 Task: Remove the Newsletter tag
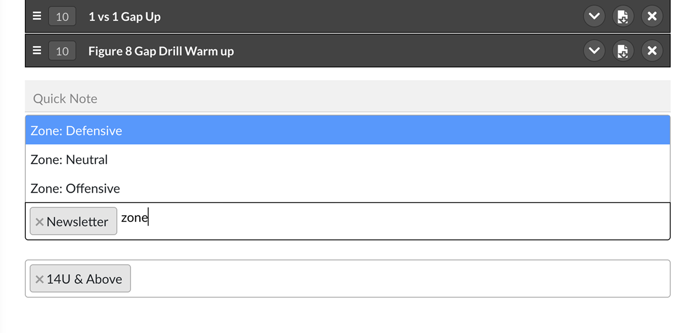tap(39, 222)
